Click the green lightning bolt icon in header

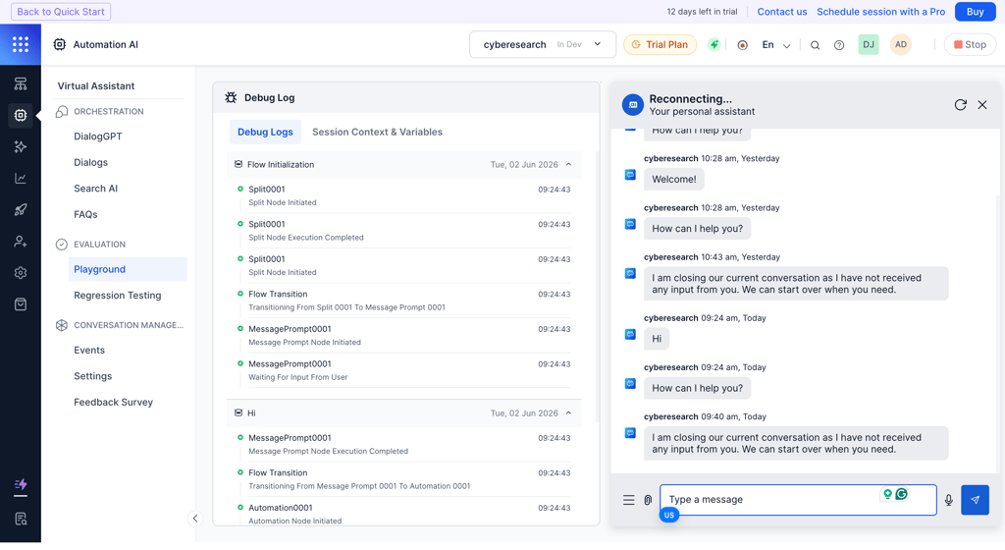714,45
